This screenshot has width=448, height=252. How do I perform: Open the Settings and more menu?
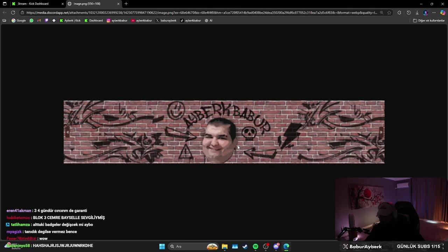click(x=434, y=13)
